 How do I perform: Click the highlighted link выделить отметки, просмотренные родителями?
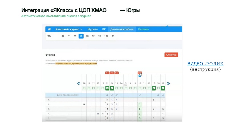tap(76, 63)
